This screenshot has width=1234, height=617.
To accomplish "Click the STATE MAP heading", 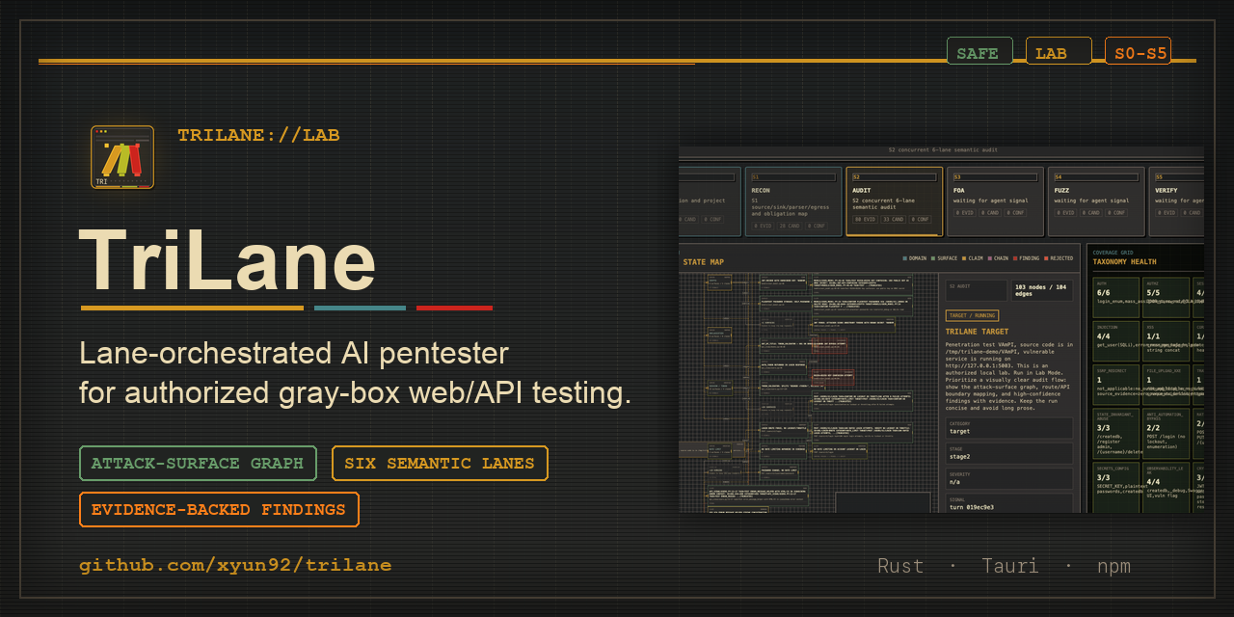I will click(x=703, y=261).
